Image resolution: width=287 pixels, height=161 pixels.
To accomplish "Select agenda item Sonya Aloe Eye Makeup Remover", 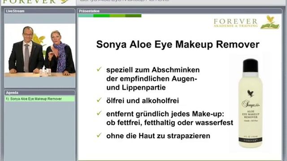I will pos(40,99).
